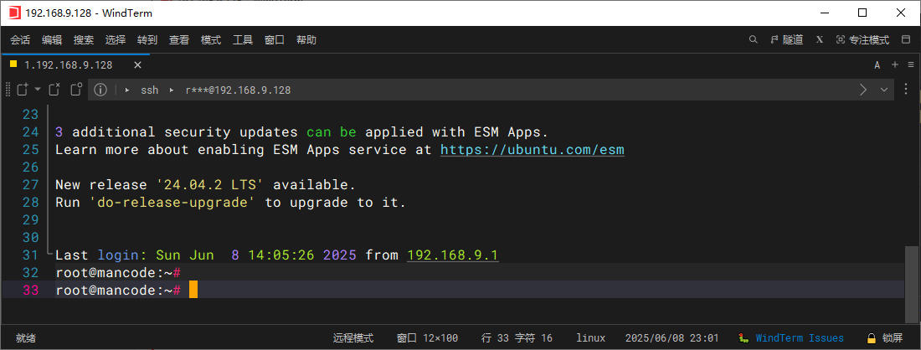Add a new tab with the plus icon
This screenshot has height=350, width=921.
894,64
